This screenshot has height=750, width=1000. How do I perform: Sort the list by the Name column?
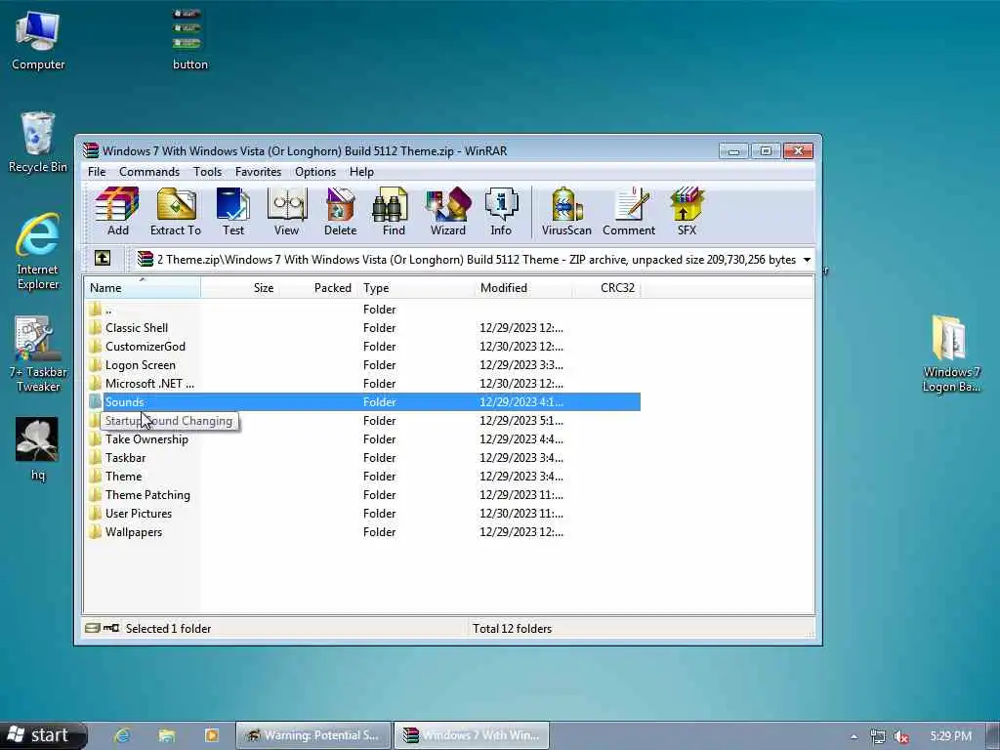143,288
